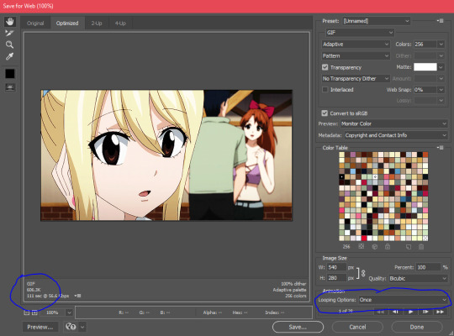454x336 pixels.
Task: Open the Pattern dither method dropdown
Action: (356, 55)
